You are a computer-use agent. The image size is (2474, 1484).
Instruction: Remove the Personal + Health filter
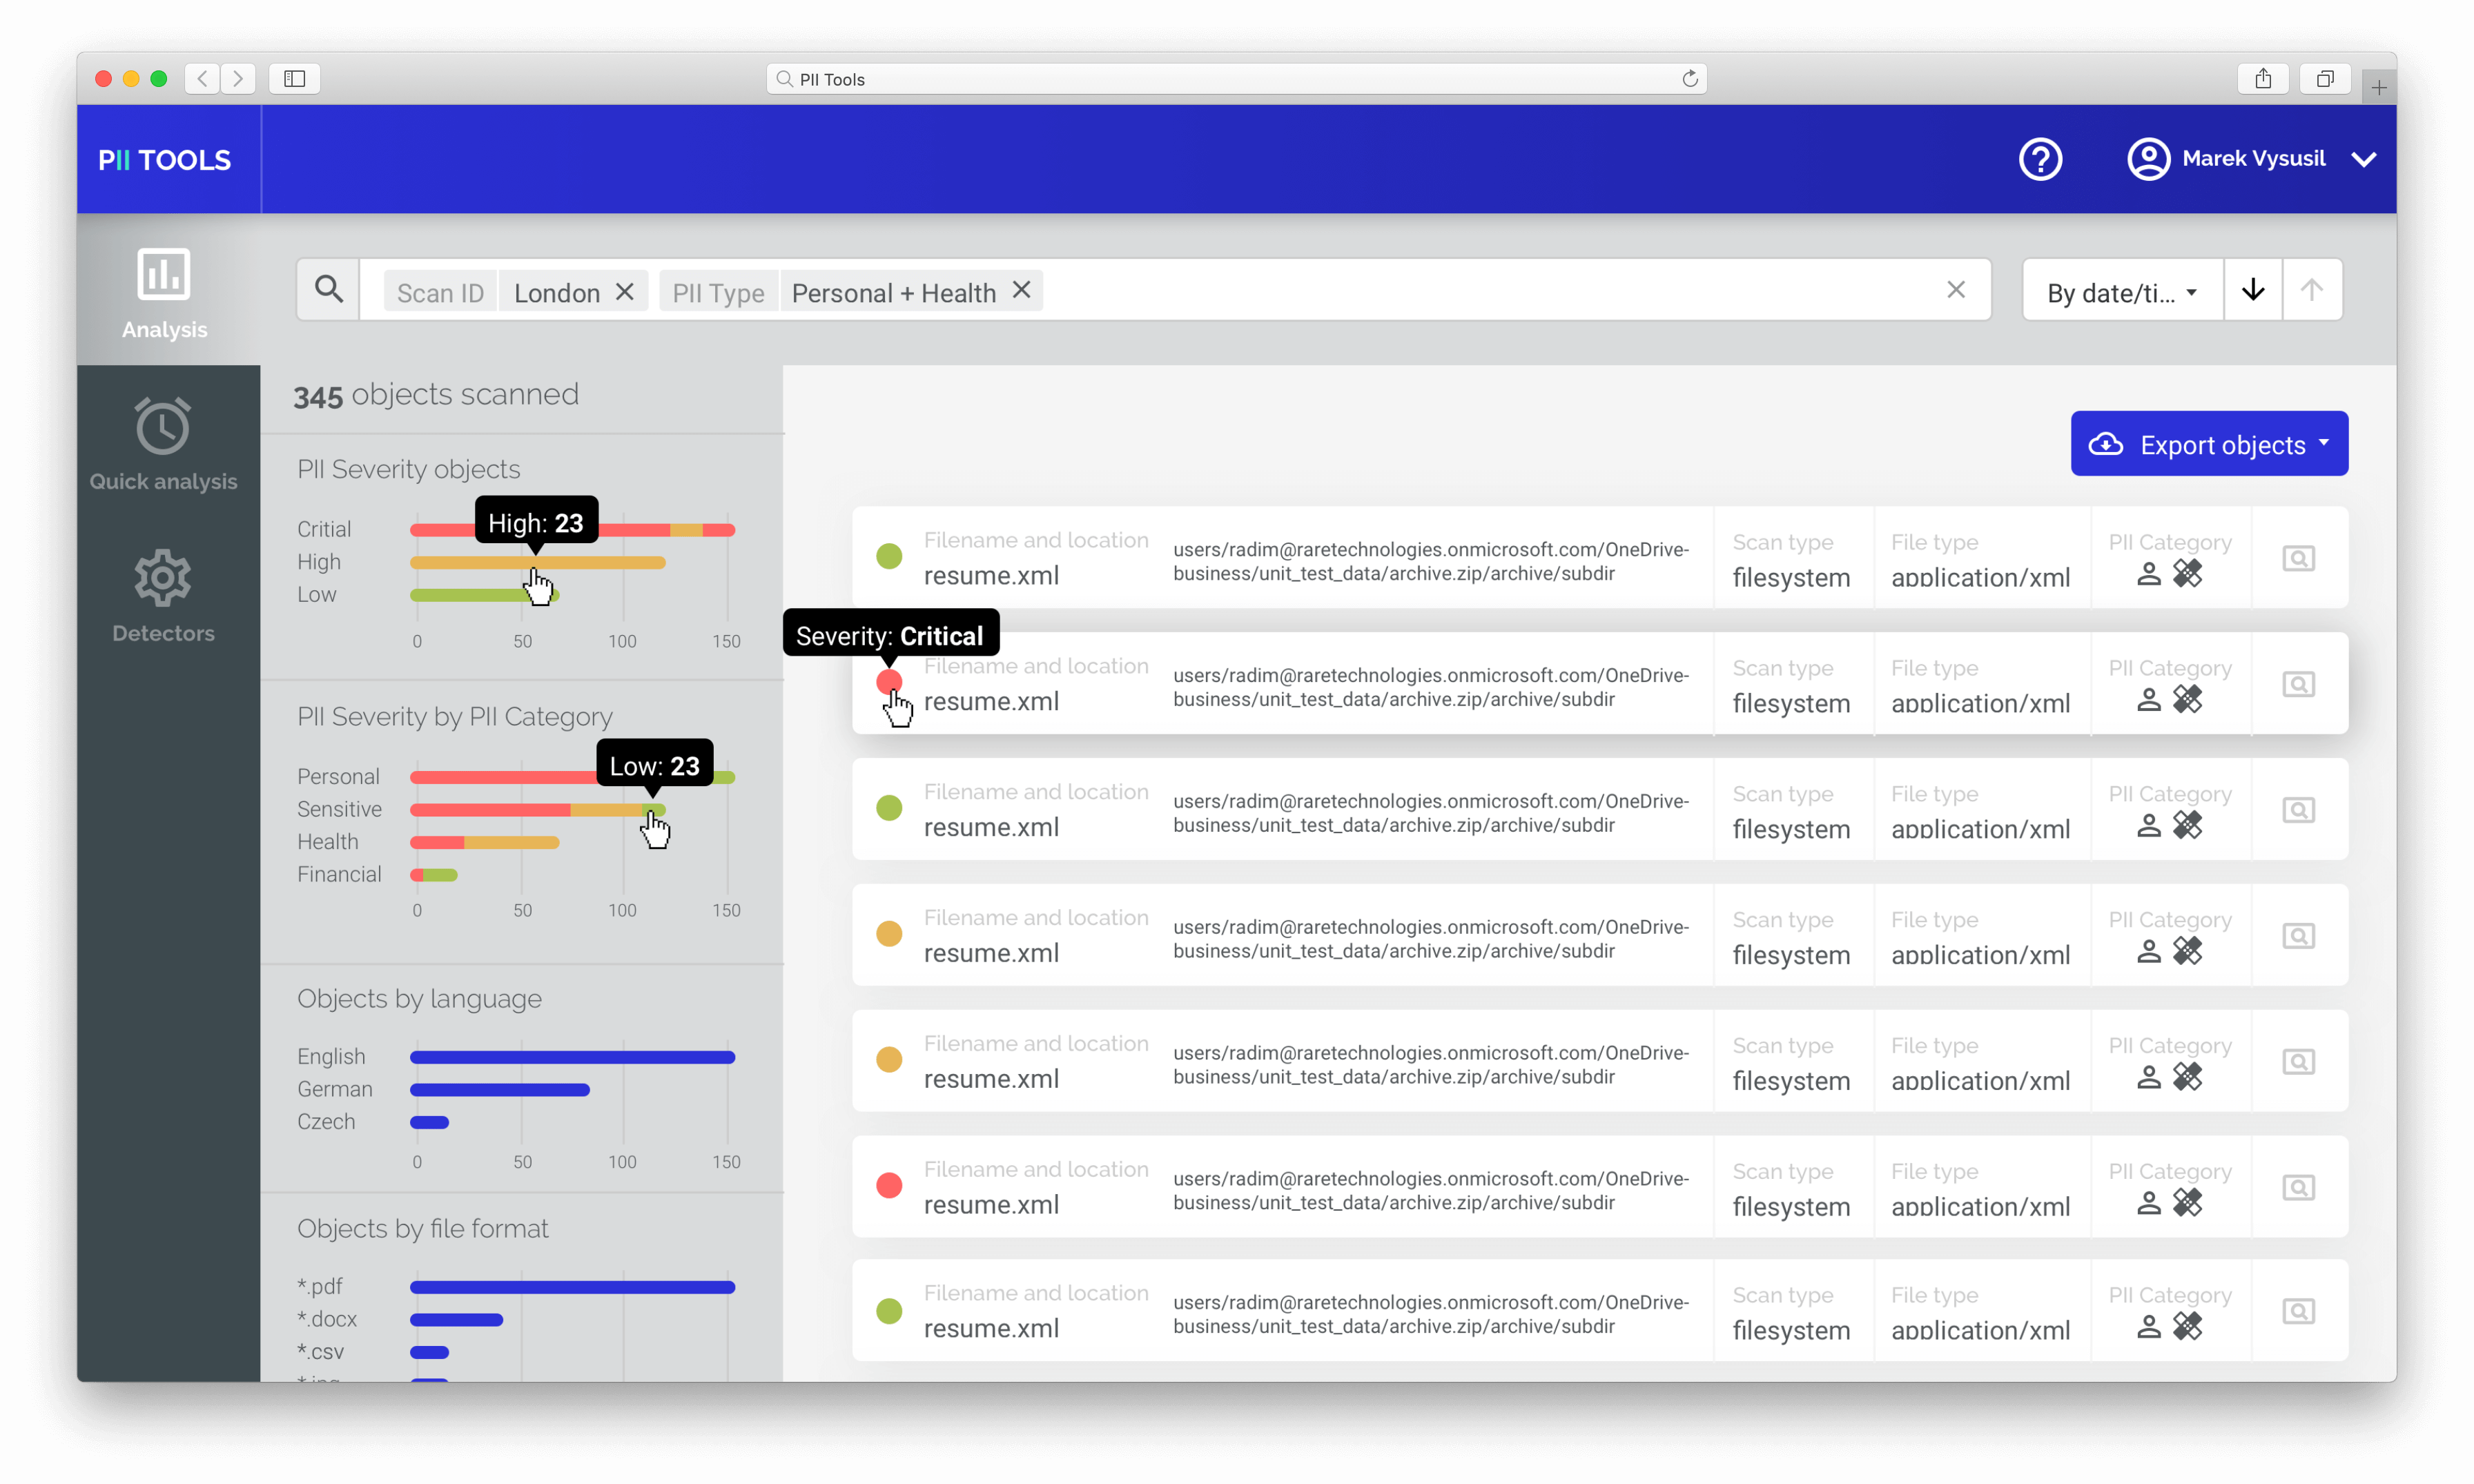(1021, 290)
